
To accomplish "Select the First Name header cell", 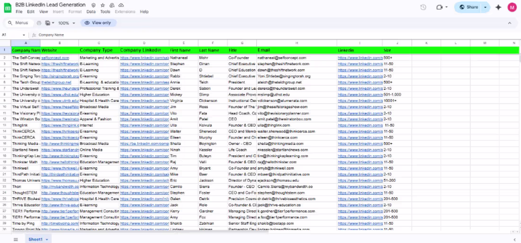I will click(x=184, y=51).
